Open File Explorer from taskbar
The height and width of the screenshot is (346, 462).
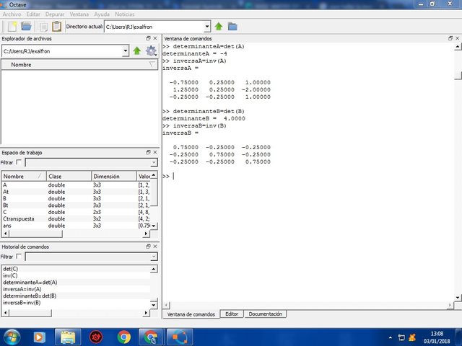click(x=68, y=337)
